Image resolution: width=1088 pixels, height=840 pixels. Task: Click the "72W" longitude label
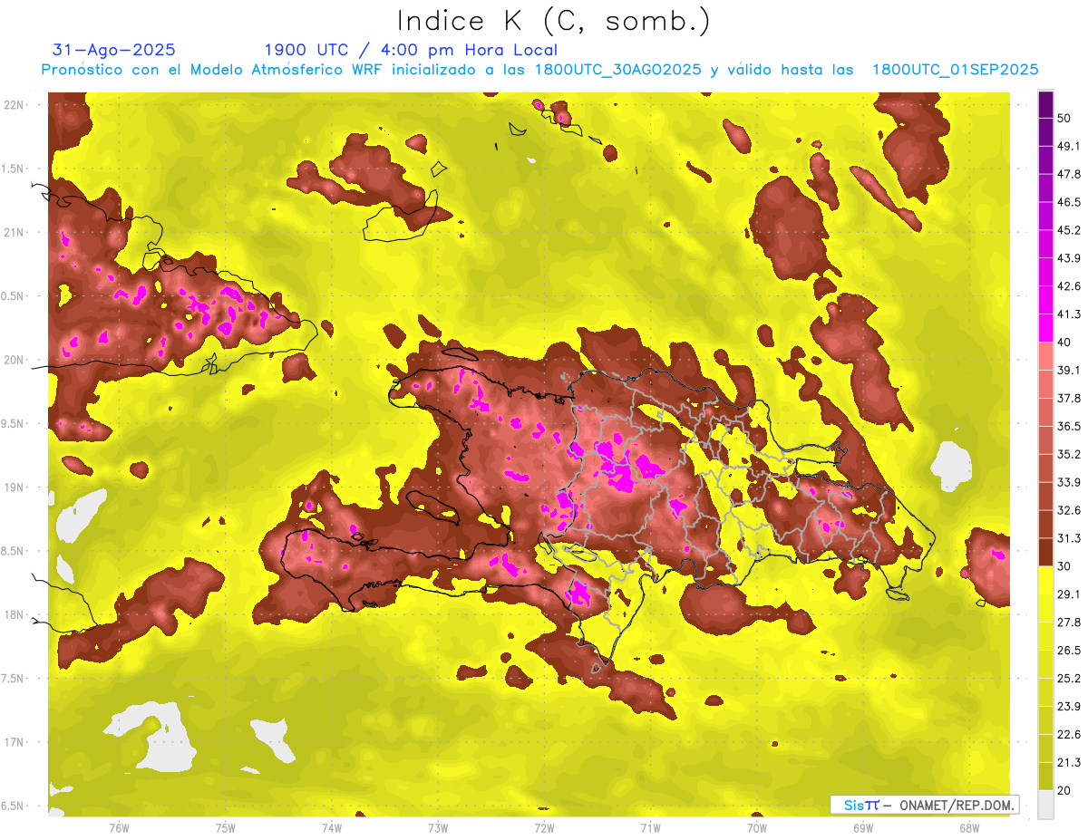pos(544,828)
